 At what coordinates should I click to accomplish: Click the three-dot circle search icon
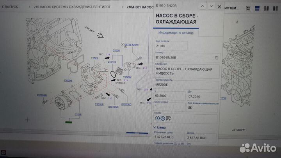pos(163,118)
